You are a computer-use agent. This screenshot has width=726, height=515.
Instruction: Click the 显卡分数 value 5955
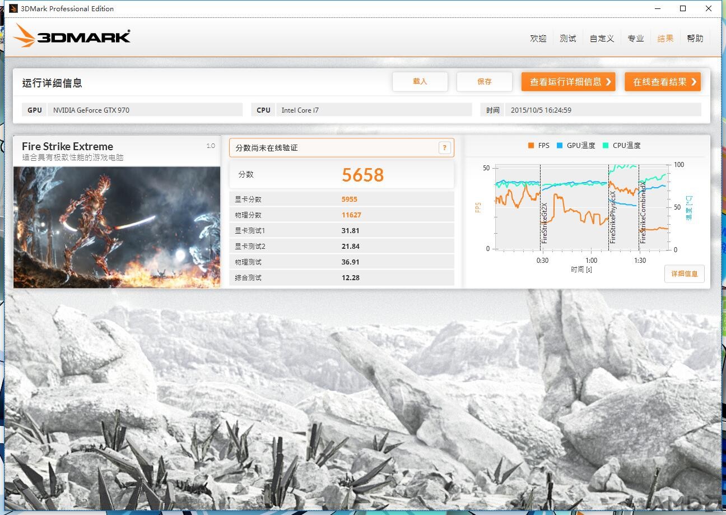pyautogui.click(x=350, y=199)
